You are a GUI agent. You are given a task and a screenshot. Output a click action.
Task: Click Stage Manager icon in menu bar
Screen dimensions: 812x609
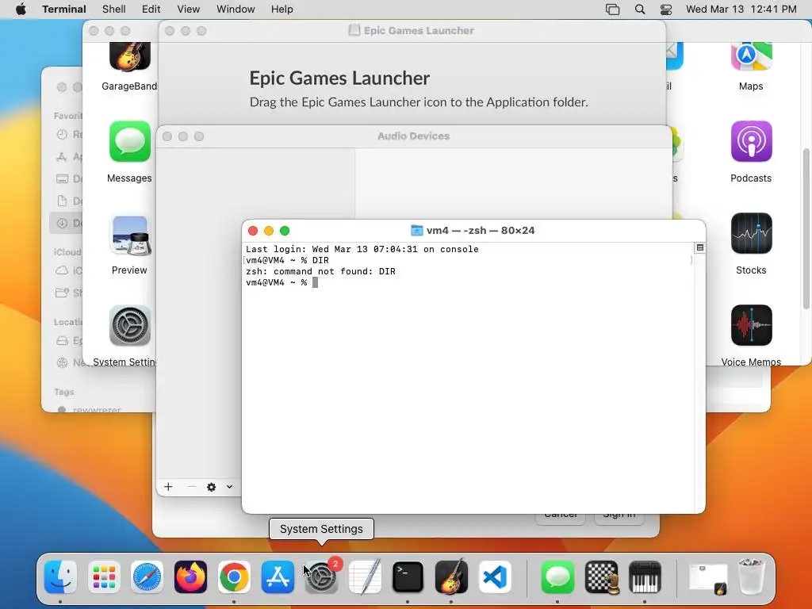tap(613, 10)
